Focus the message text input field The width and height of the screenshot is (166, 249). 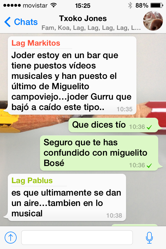coord(77,238)
